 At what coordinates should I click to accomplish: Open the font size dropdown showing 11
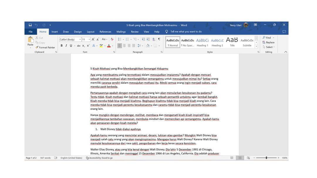(x=89, y=40)
